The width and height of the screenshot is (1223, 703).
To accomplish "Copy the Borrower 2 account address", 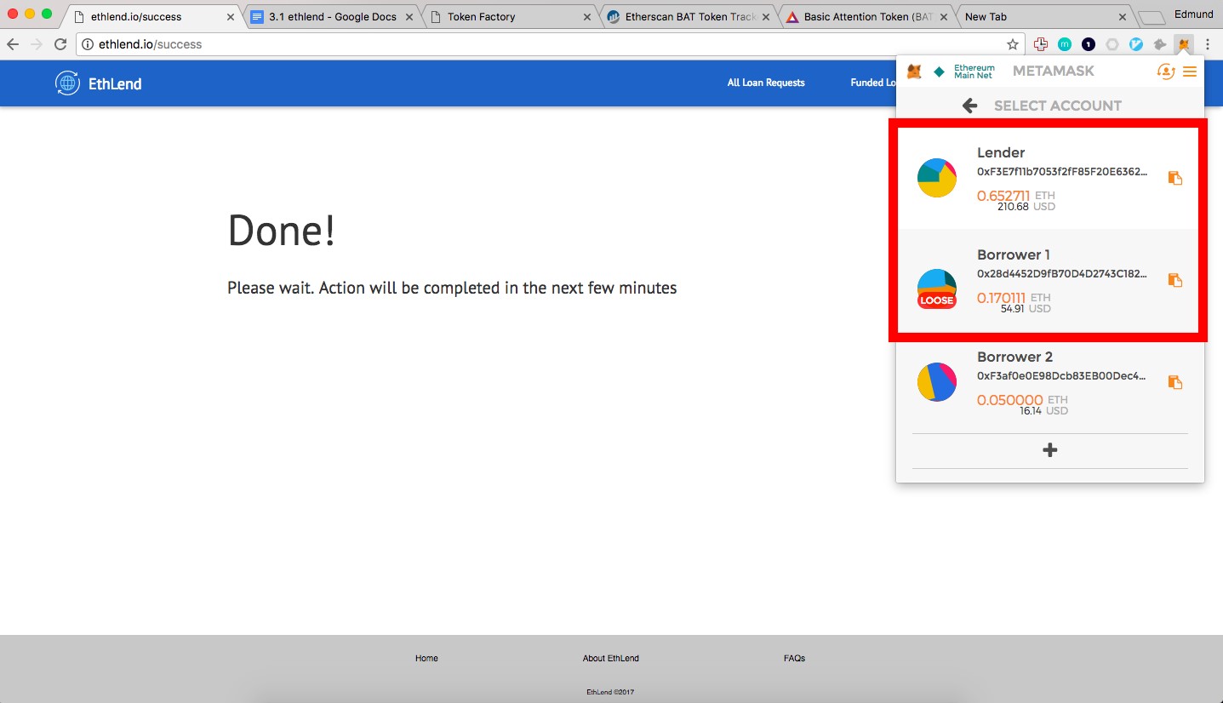I will (1174, 382).
